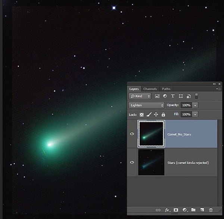Lock transparent pixels icon
This screenshot has height=219, width=224.
click(141, 115)
